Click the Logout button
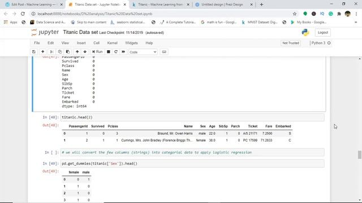 click(323, 33)
